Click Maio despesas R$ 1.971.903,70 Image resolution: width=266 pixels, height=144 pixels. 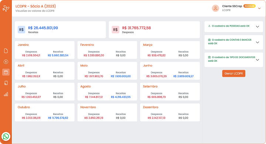coord(94,76)
